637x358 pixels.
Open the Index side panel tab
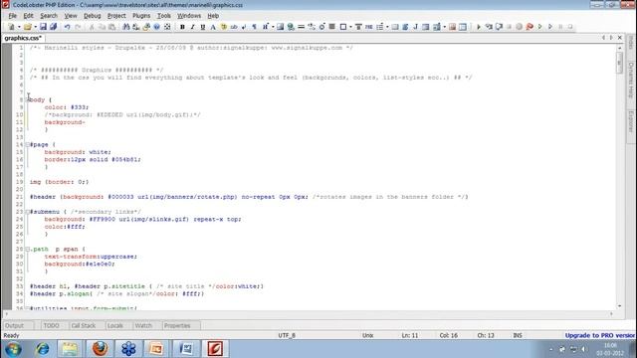point(631,43)
